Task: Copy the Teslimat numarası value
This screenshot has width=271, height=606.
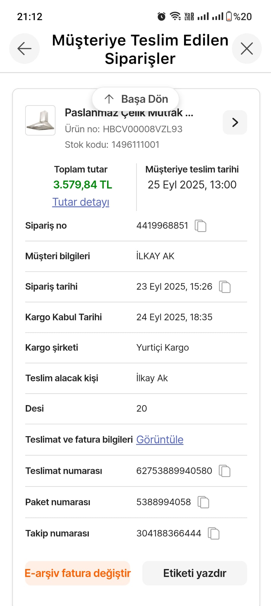Action: 225,471
